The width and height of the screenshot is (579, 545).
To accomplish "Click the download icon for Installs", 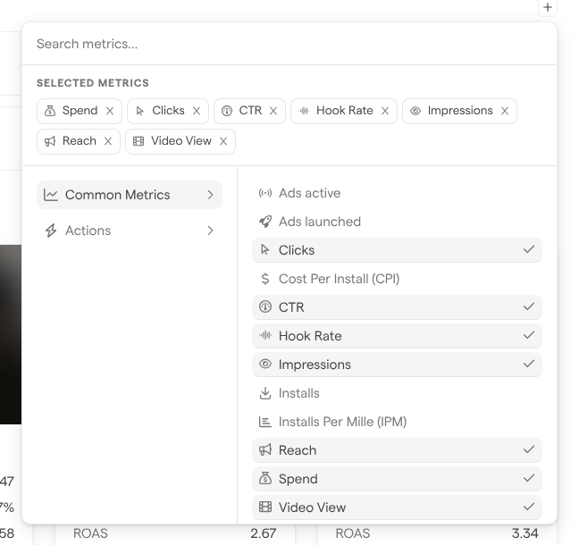I will (265, 393).
